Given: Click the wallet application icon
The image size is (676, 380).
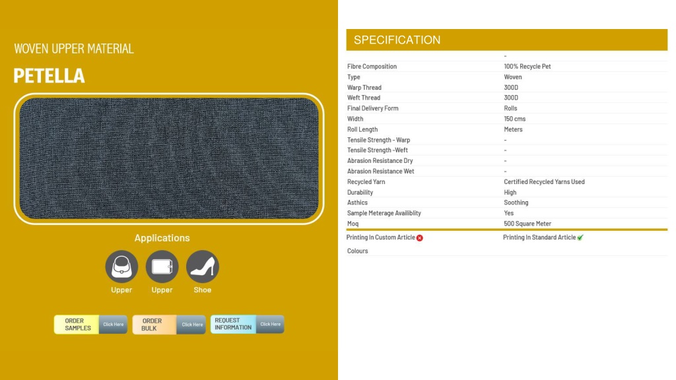Looking at the screenshot, I should click(x=162, y=267).
